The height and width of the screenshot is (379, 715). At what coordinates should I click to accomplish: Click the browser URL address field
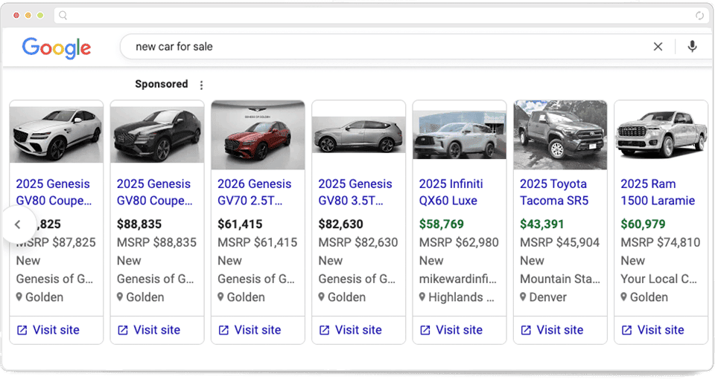point(381,16)
